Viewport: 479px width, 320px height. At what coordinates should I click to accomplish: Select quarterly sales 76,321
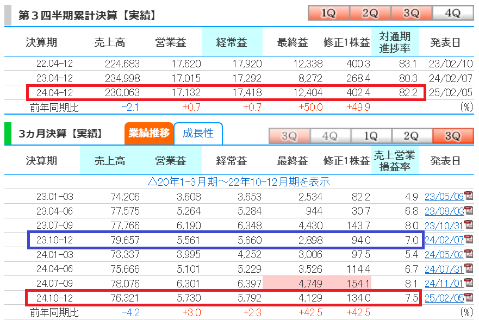click(x=125, y=298)
